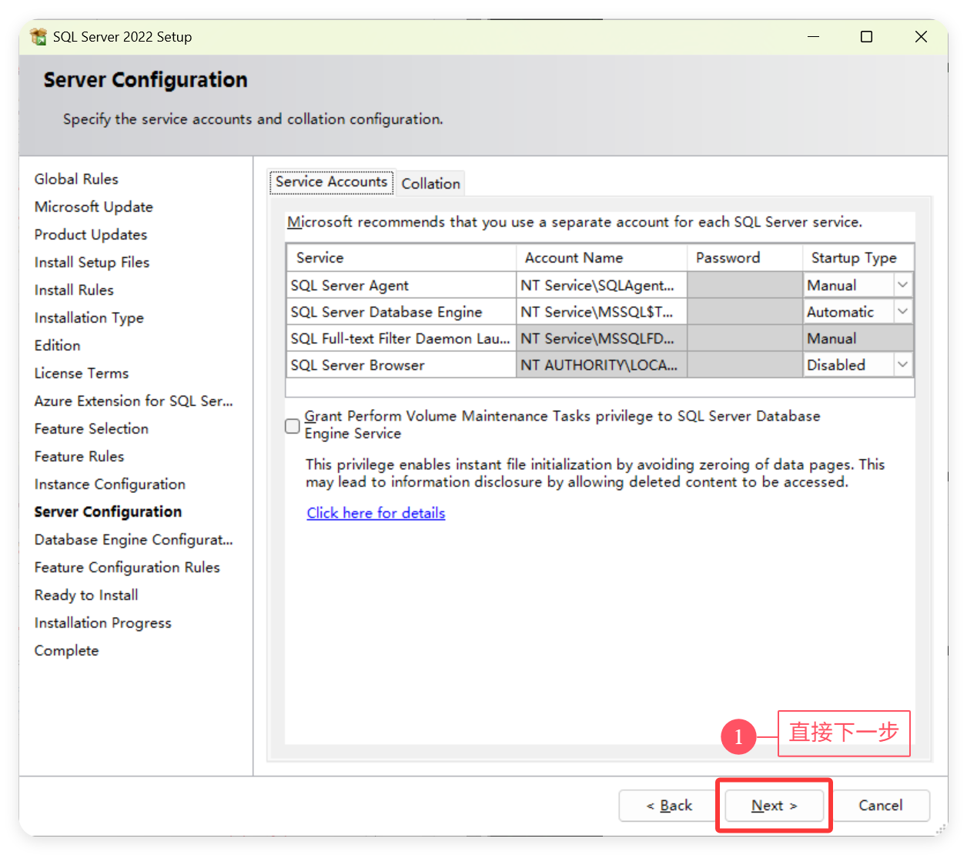Click SQL Server Database Engine password field
Screen dimensions: 967x855
(x=744, y=312)
